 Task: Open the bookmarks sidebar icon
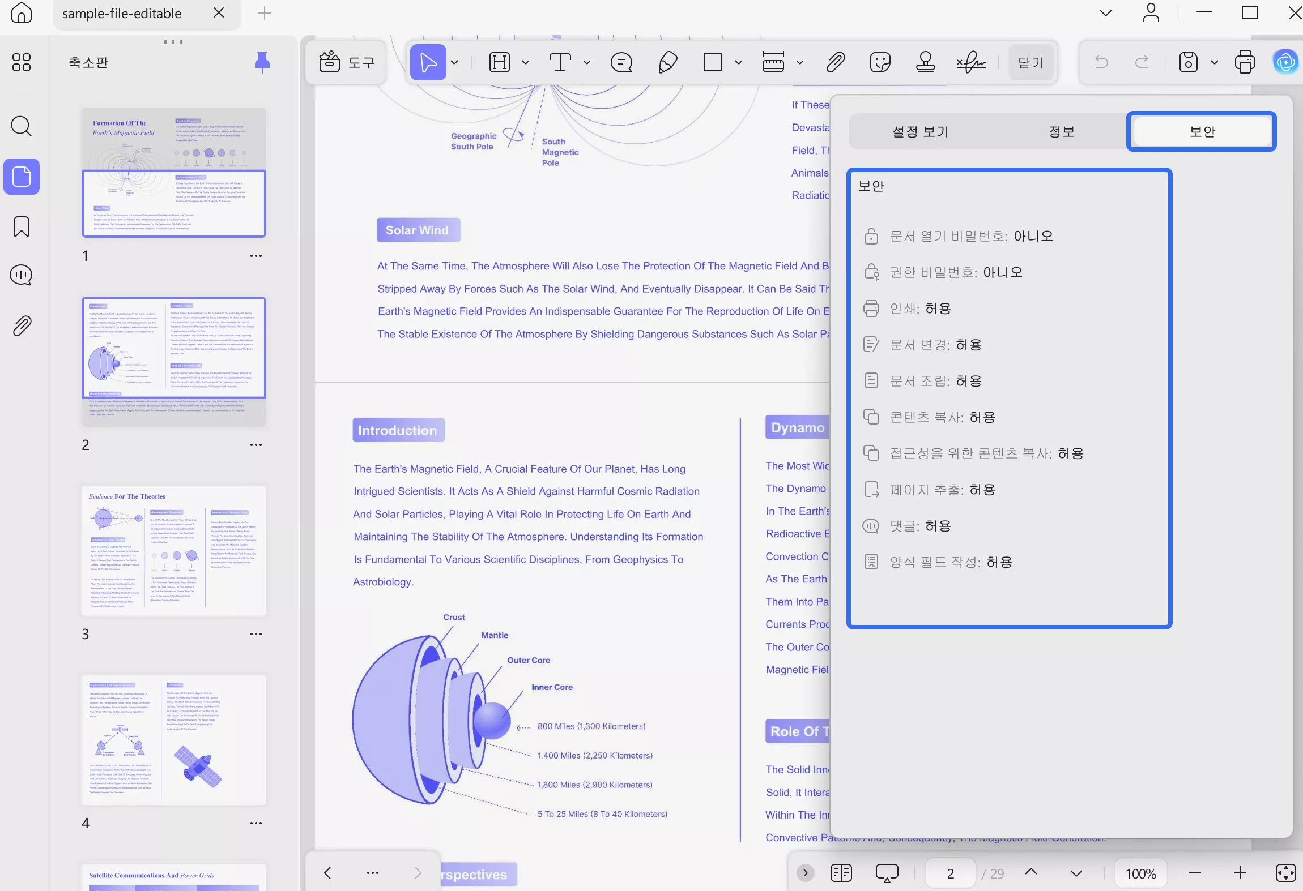tap(22, 226)
